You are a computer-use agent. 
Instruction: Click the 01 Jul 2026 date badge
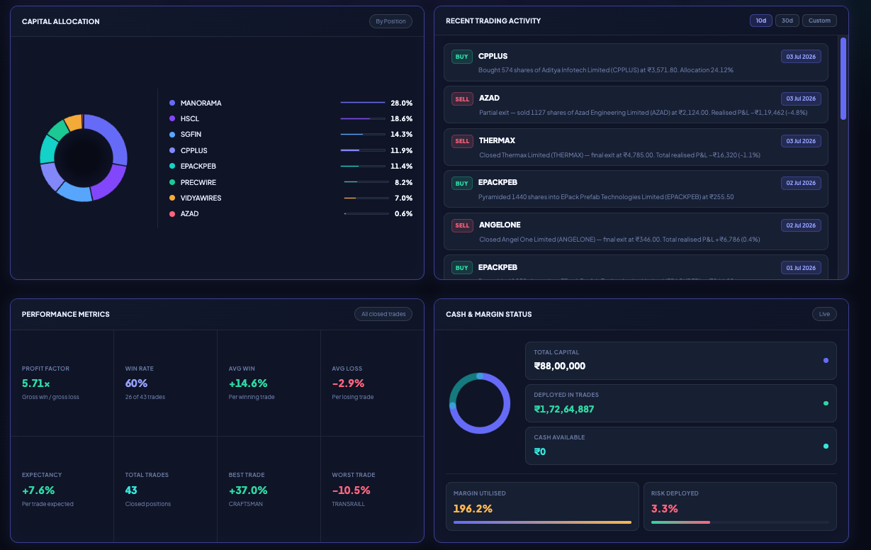(801, 267)
